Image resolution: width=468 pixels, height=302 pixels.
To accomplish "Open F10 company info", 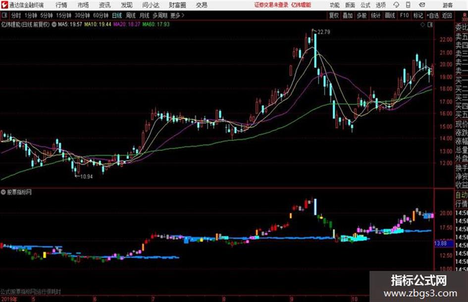I will click(x=405, y=15).
